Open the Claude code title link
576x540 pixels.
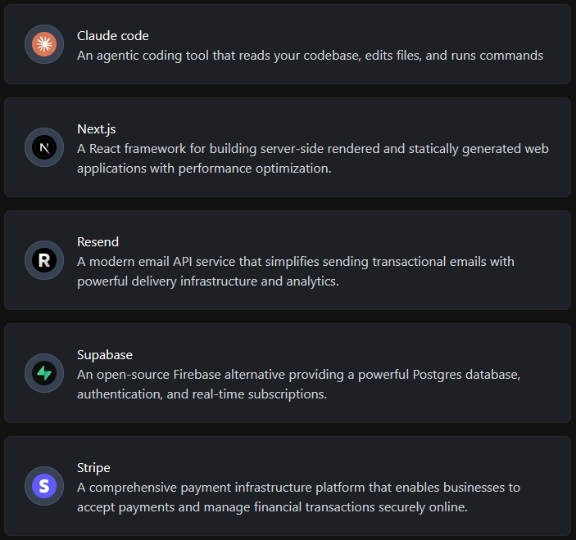113,36
